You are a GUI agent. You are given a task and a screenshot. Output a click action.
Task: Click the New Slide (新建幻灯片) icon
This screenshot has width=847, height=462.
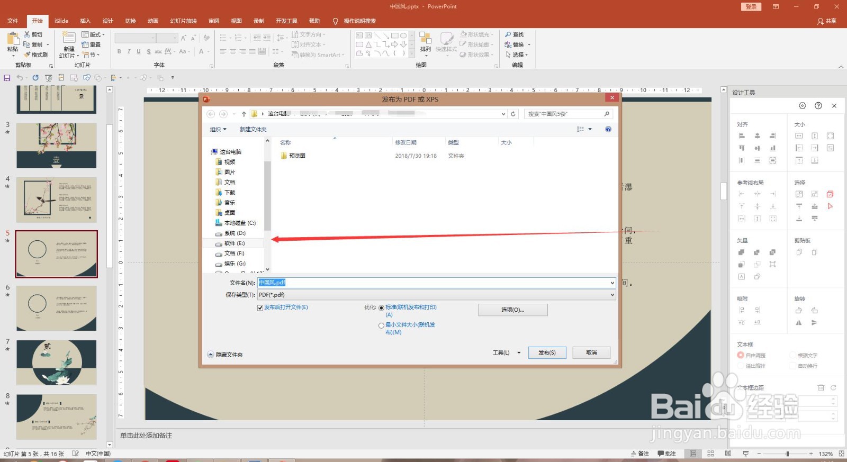(69, 38)
